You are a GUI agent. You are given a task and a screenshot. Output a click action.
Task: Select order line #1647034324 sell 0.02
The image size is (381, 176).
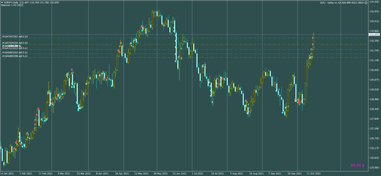coord(15,43)
